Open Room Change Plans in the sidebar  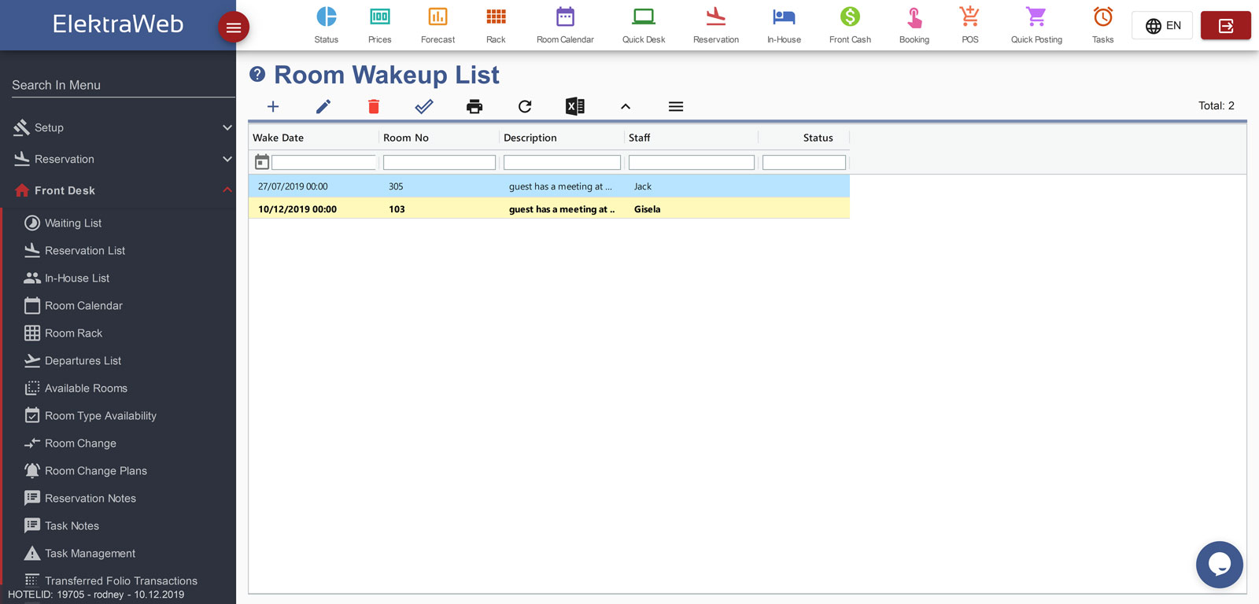(96, 471)
